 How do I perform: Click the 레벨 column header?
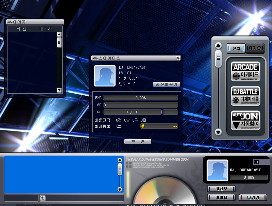pos(18,29)
